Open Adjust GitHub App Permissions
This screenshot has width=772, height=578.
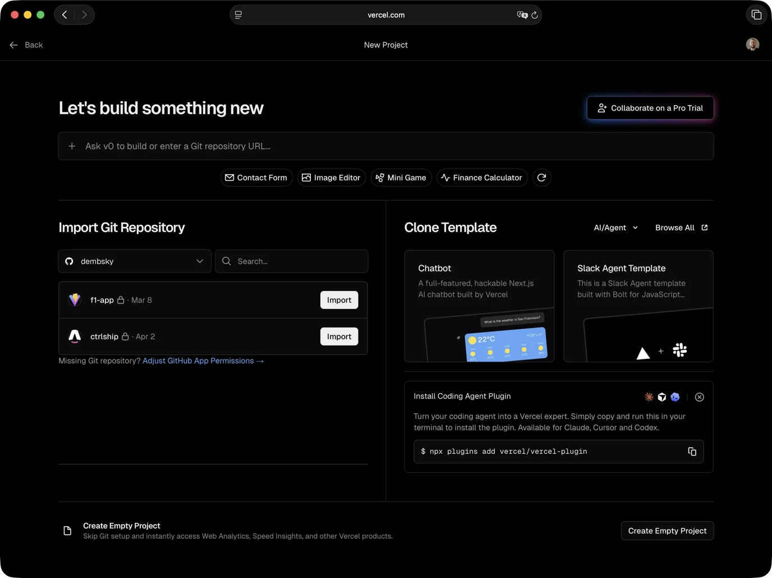point(203,361)
